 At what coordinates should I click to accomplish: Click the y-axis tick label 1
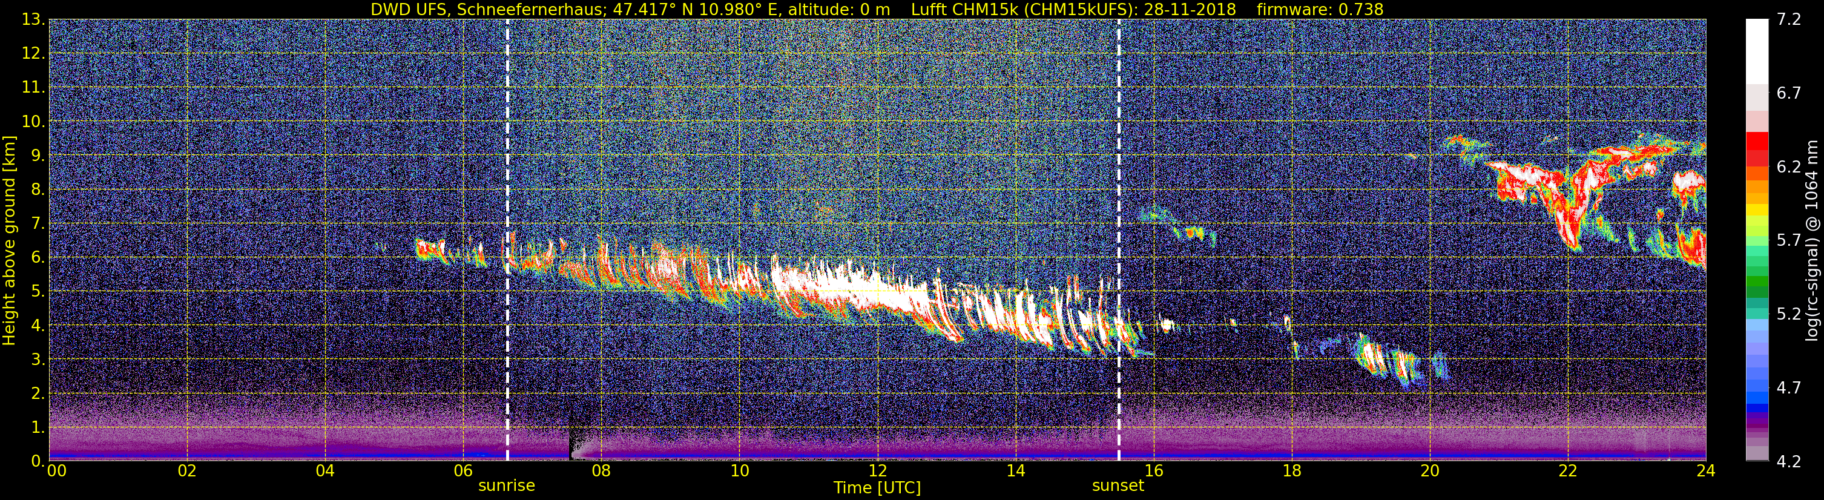pos(39,428)
